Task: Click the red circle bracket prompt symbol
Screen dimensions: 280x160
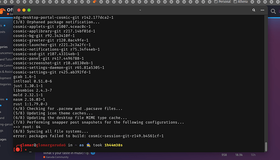Action: point(18,149)
